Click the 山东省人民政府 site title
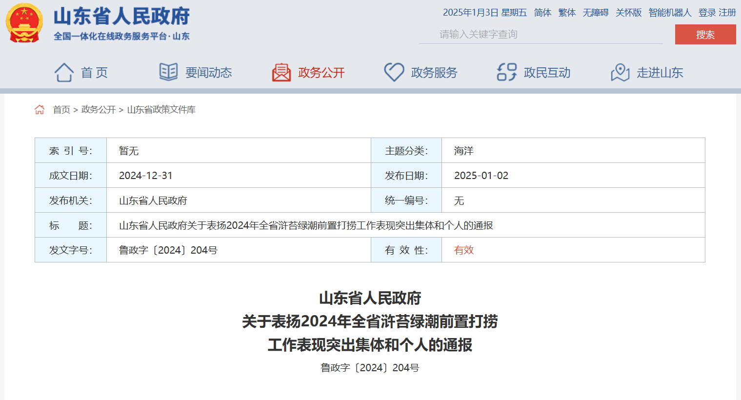 tap(121, 16)
